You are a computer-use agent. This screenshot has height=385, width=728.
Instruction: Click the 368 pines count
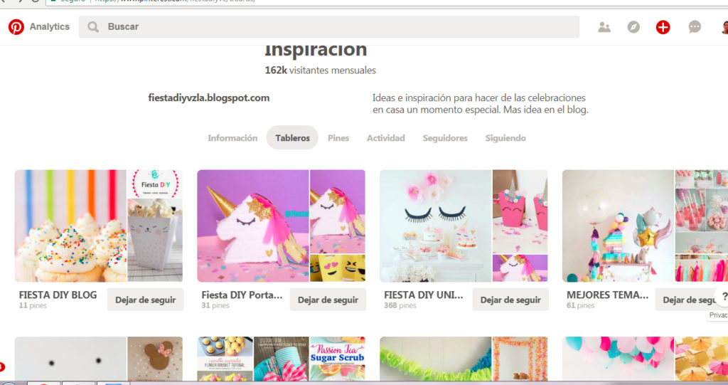point(400,305)
